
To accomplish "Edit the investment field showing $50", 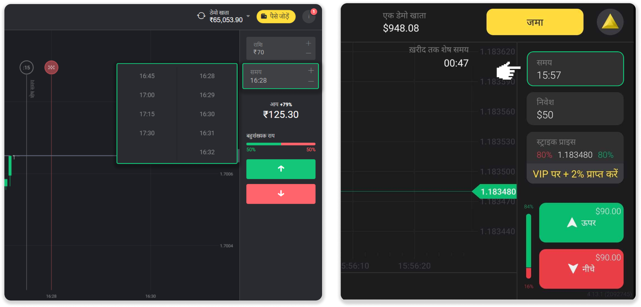I will pos(575,109).
